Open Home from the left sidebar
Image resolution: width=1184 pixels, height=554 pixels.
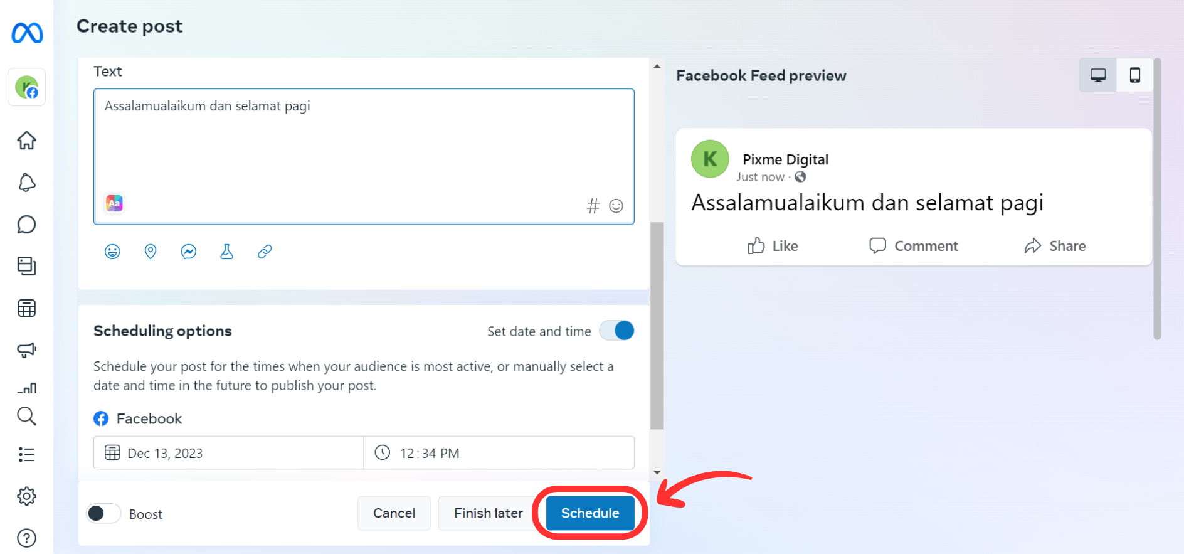point(26,140)
